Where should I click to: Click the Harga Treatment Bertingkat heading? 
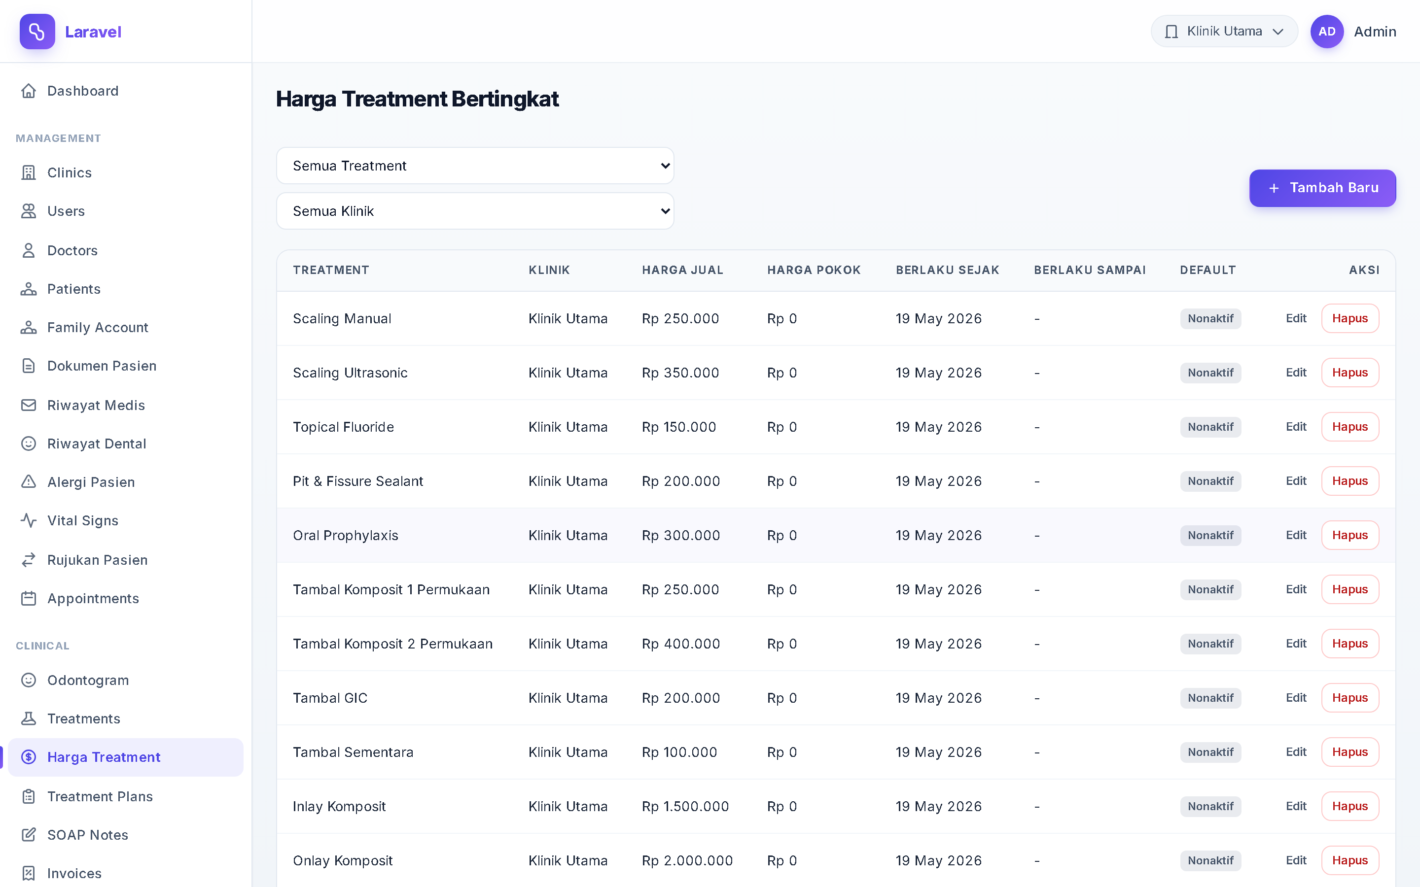(x=417, y=99)
